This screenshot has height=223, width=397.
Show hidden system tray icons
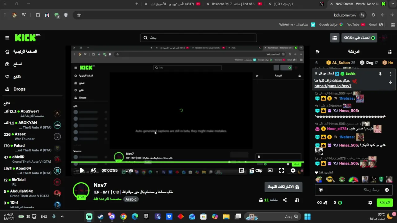tap(62, 216)
